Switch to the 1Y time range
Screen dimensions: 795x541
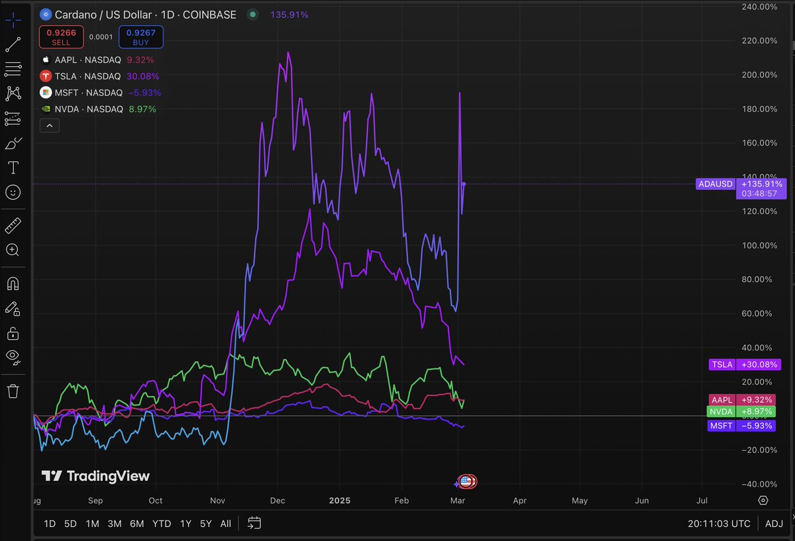(185, 524)
